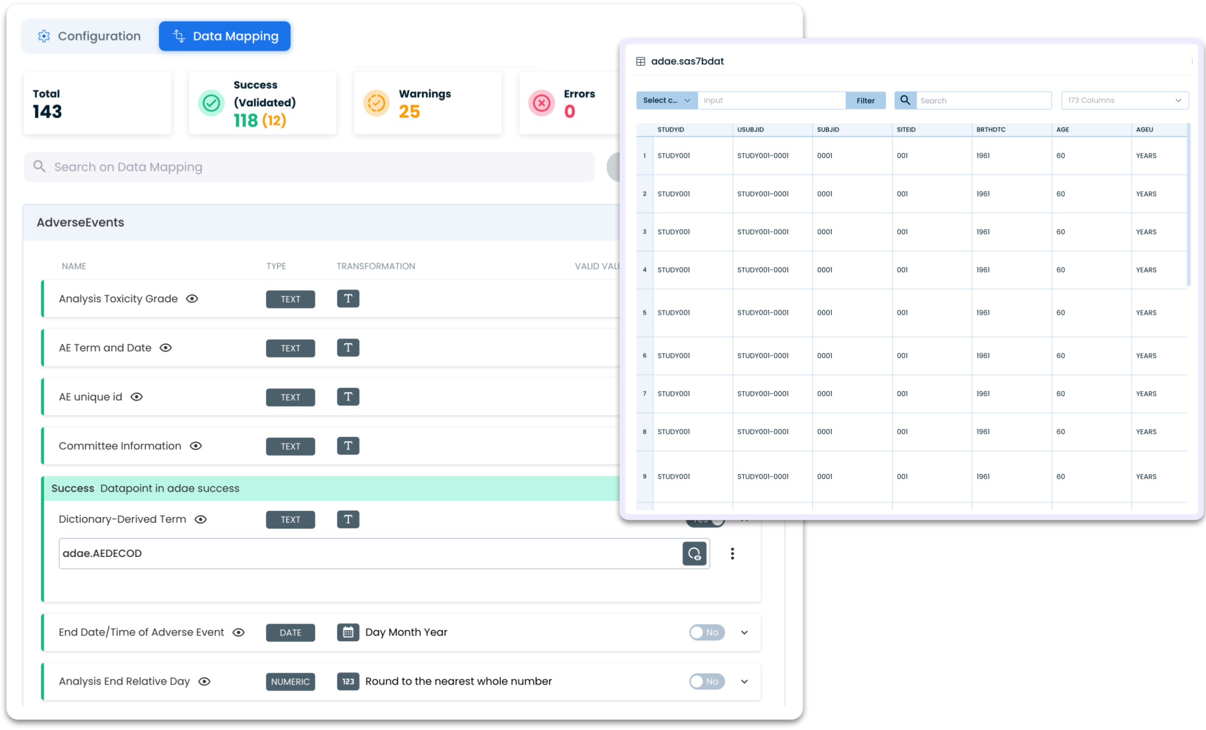Toggle eye icon for AE Term and Date
The width and height of the screenshot is (1206, 730).
[166, 348]
